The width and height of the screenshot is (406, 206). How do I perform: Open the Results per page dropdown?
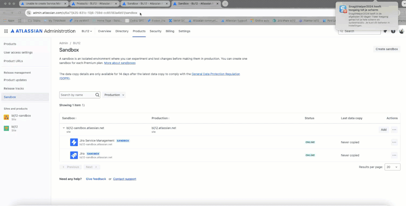click(x=392, y=167)
